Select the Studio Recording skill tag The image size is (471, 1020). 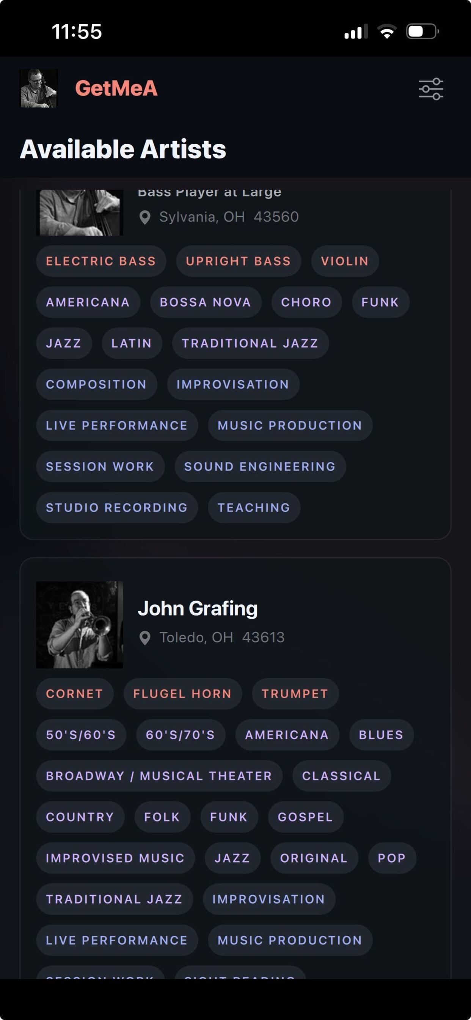click(x=117, y=508)
